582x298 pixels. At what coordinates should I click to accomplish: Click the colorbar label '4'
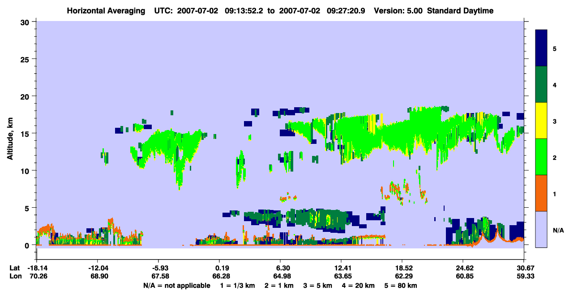(555, 84)
